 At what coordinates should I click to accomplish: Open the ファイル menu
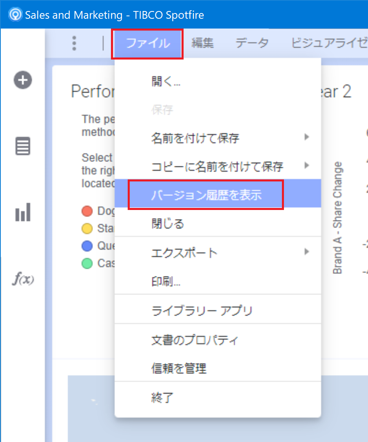click(x=147, y=44)
